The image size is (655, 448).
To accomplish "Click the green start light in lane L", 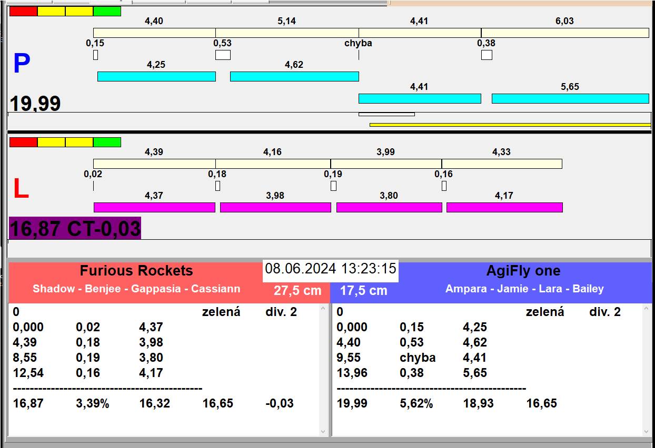I will [x=107, y=142].
